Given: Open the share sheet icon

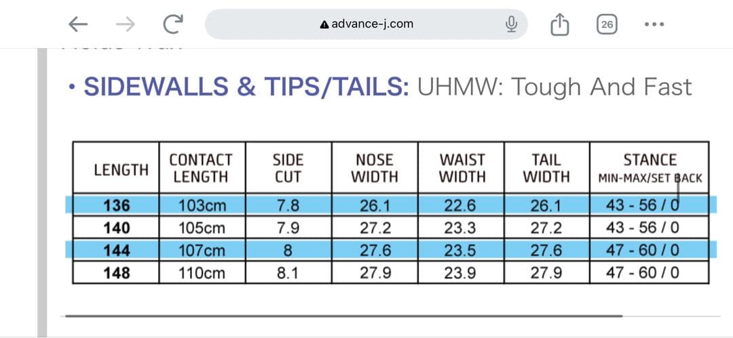Looking at the screenshot, I should (x=559, y=25).
